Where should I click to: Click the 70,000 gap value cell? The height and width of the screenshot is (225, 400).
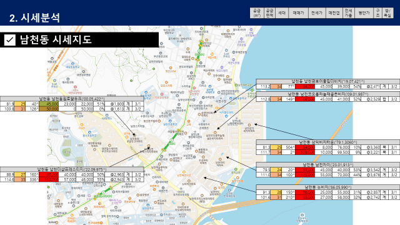coord(341,175)
